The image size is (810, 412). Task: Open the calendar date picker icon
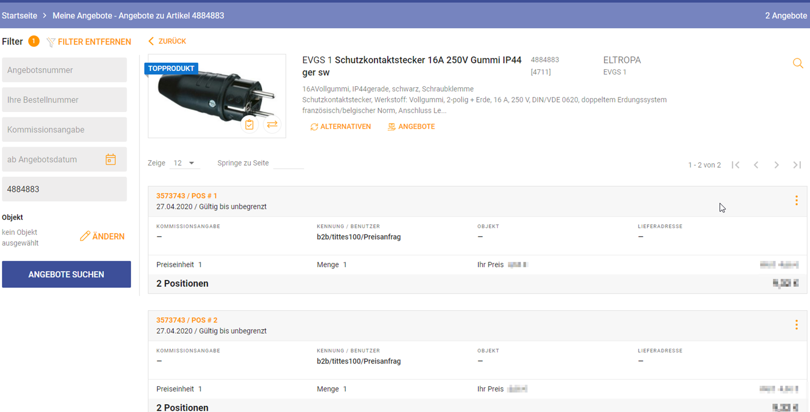110,159
